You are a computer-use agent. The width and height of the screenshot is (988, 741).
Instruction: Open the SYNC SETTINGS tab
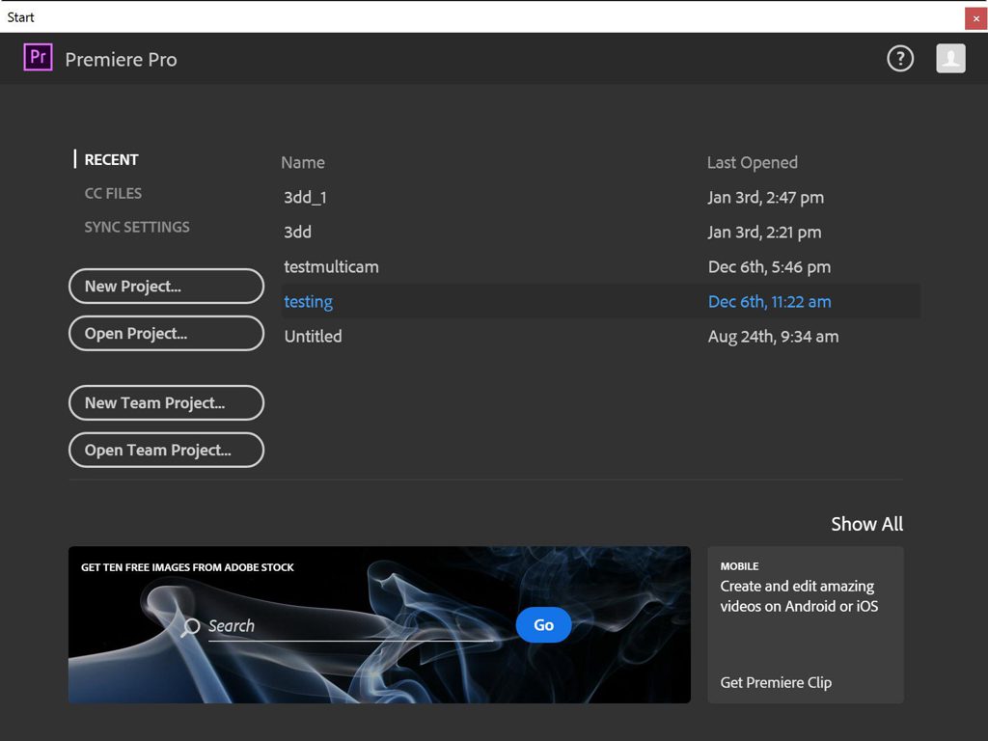click(137, 227)
